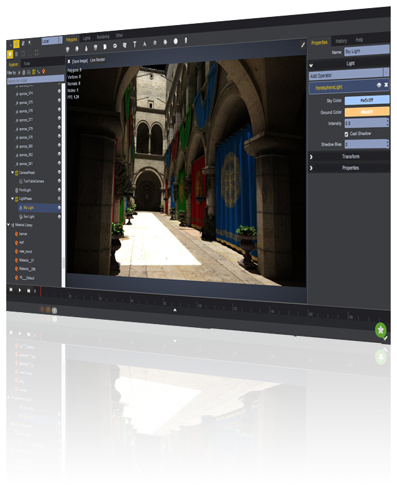
Task: Collapse the LightPreset tree node
Action: tap(12, 198)
